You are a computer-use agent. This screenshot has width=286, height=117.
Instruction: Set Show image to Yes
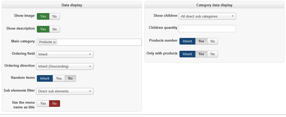point(43,16)
